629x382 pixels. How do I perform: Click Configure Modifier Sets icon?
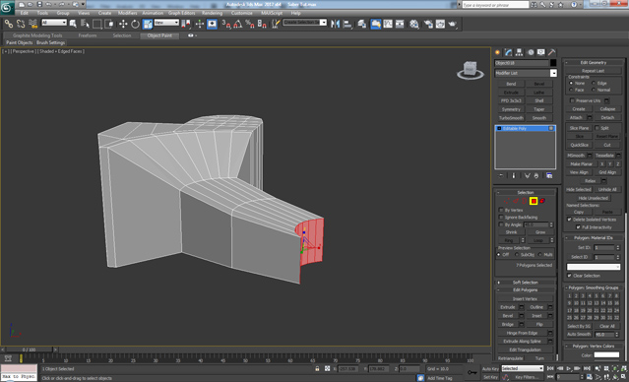pyautogui.click(x=549, y=176)
